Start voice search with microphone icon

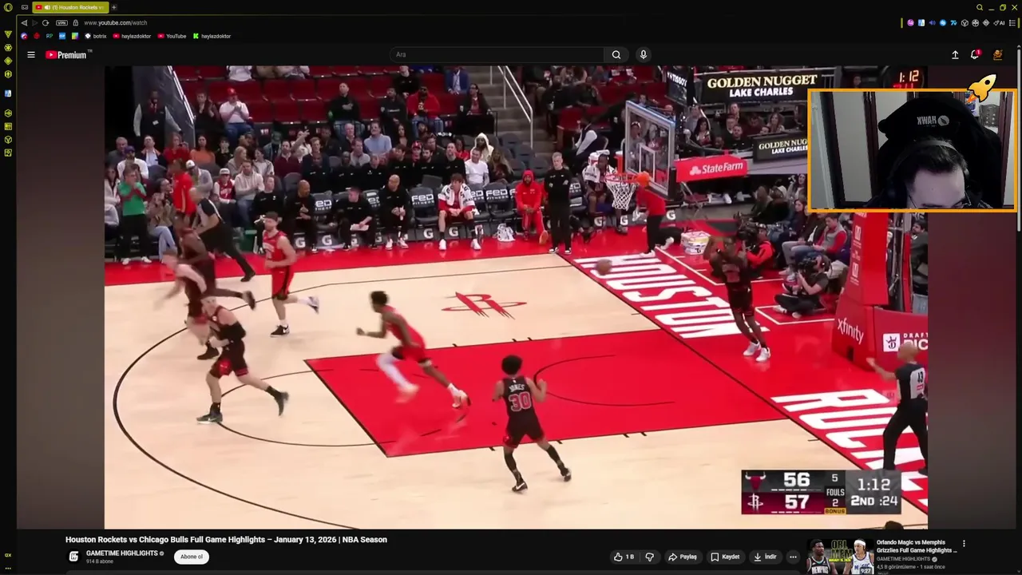[644, 54]
